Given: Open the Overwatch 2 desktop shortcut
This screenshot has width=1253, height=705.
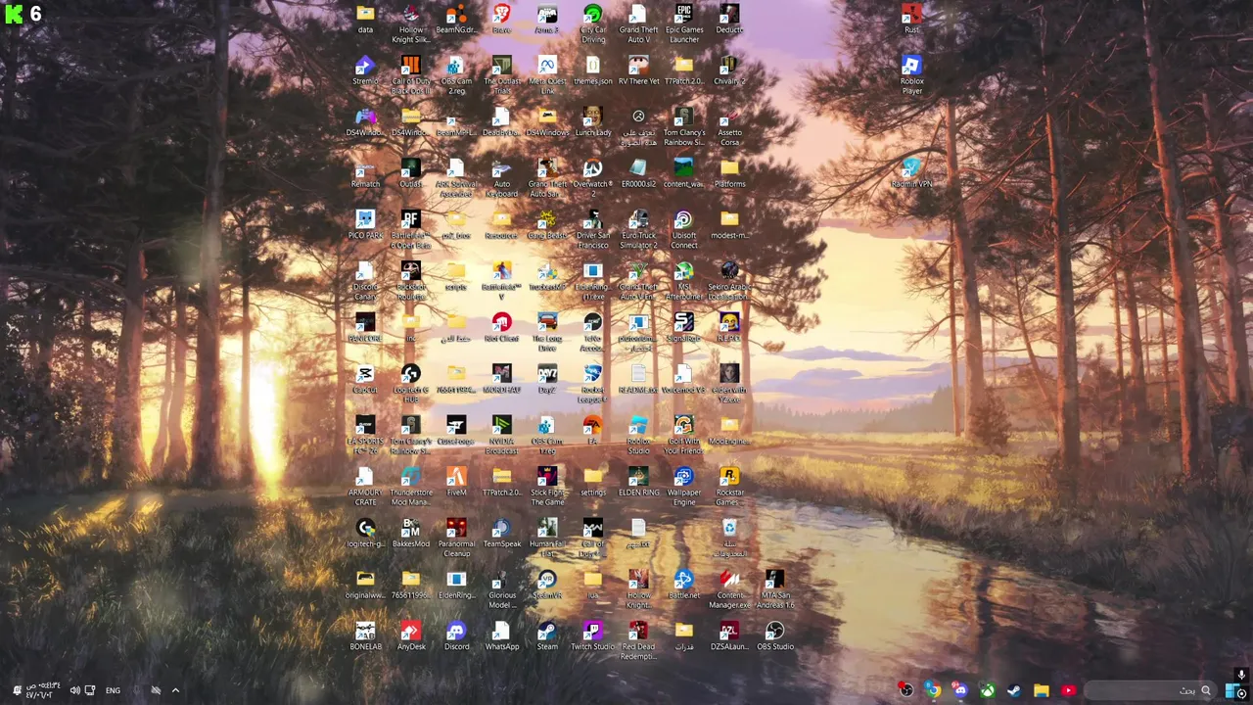Looking at the screenshot, I should point(593,178).
